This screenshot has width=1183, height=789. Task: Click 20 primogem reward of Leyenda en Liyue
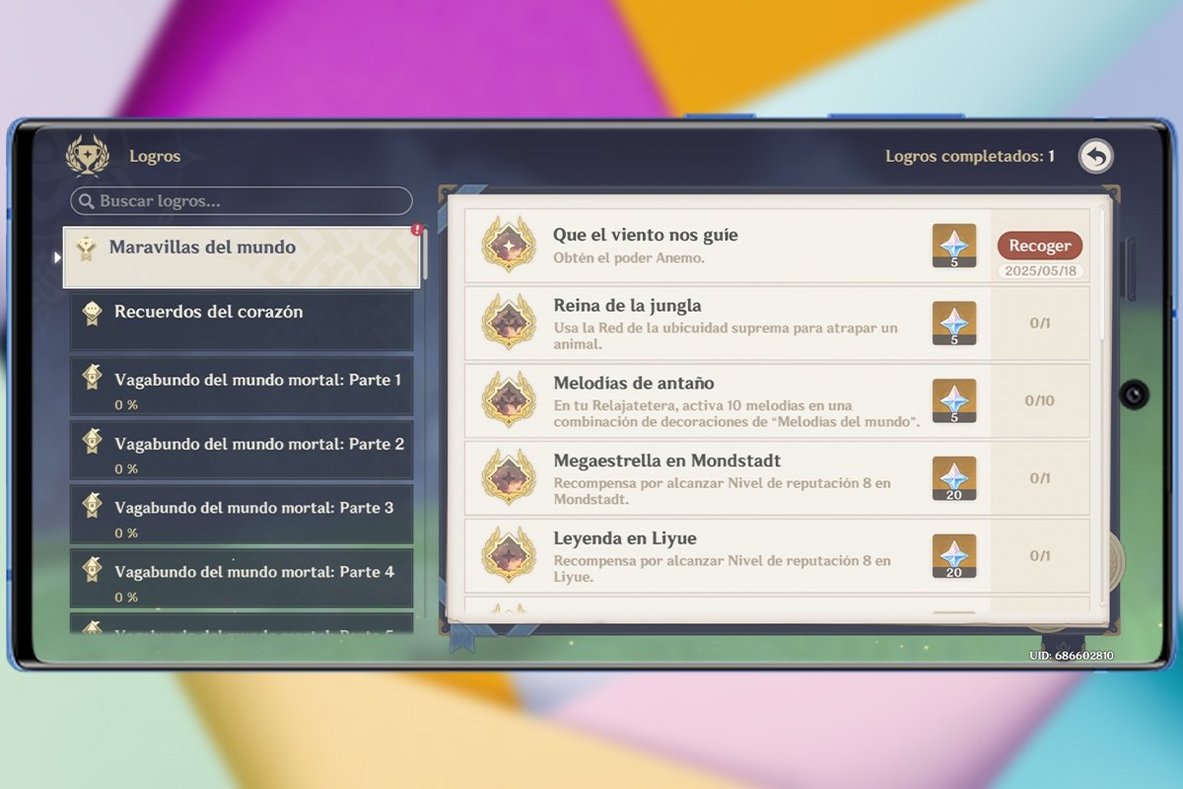[x=954, y=555]
